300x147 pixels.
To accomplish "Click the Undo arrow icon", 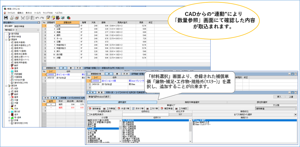I will (x=37, y=18).
